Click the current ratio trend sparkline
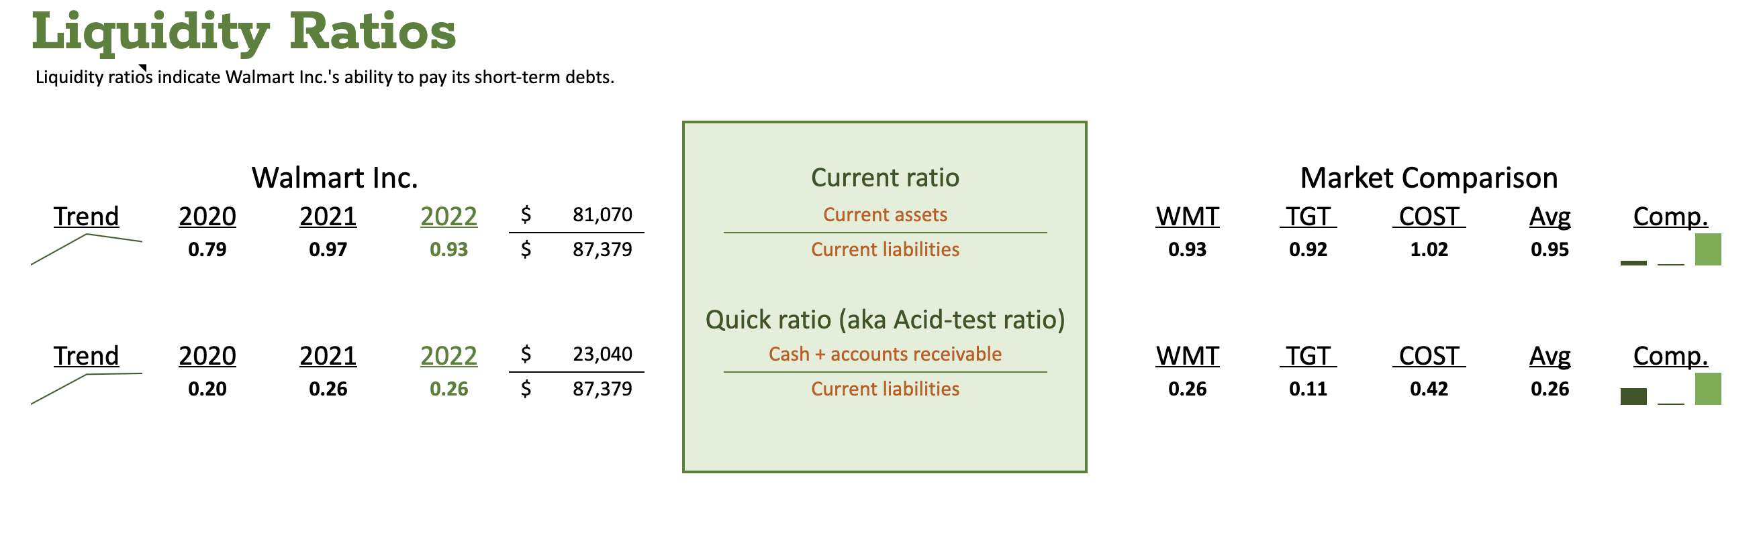 [86, 249]
